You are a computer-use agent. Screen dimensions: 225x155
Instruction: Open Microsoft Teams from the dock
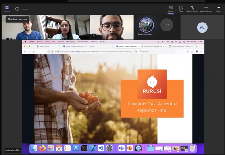[121, 148]
